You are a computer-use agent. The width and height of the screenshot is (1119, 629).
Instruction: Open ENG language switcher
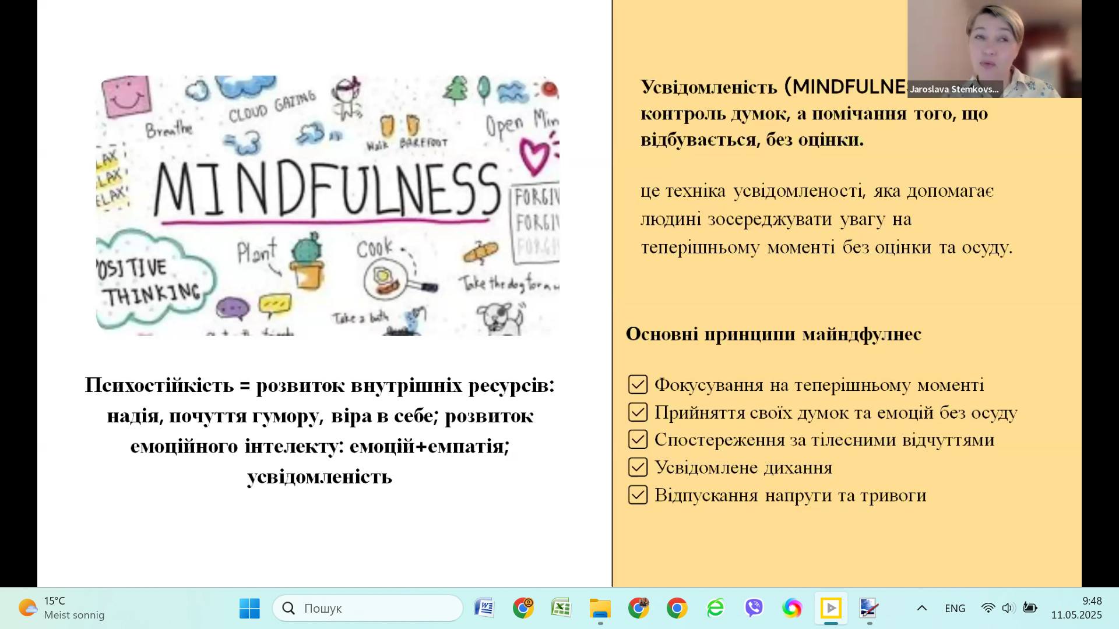tap(955, 608)
